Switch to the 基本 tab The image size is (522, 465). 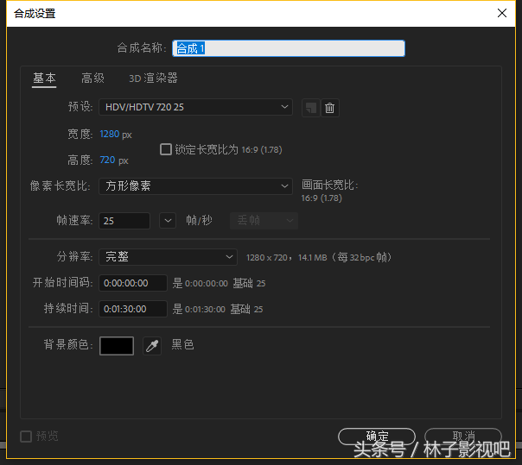44,79
